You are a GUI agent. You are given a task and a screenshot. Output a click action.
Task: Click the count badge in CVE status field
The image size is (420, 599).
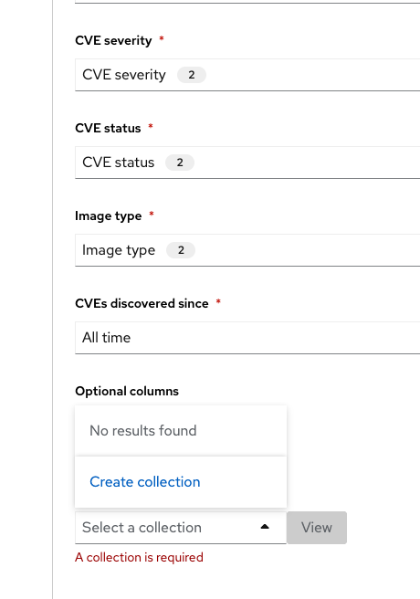[180, 163]
